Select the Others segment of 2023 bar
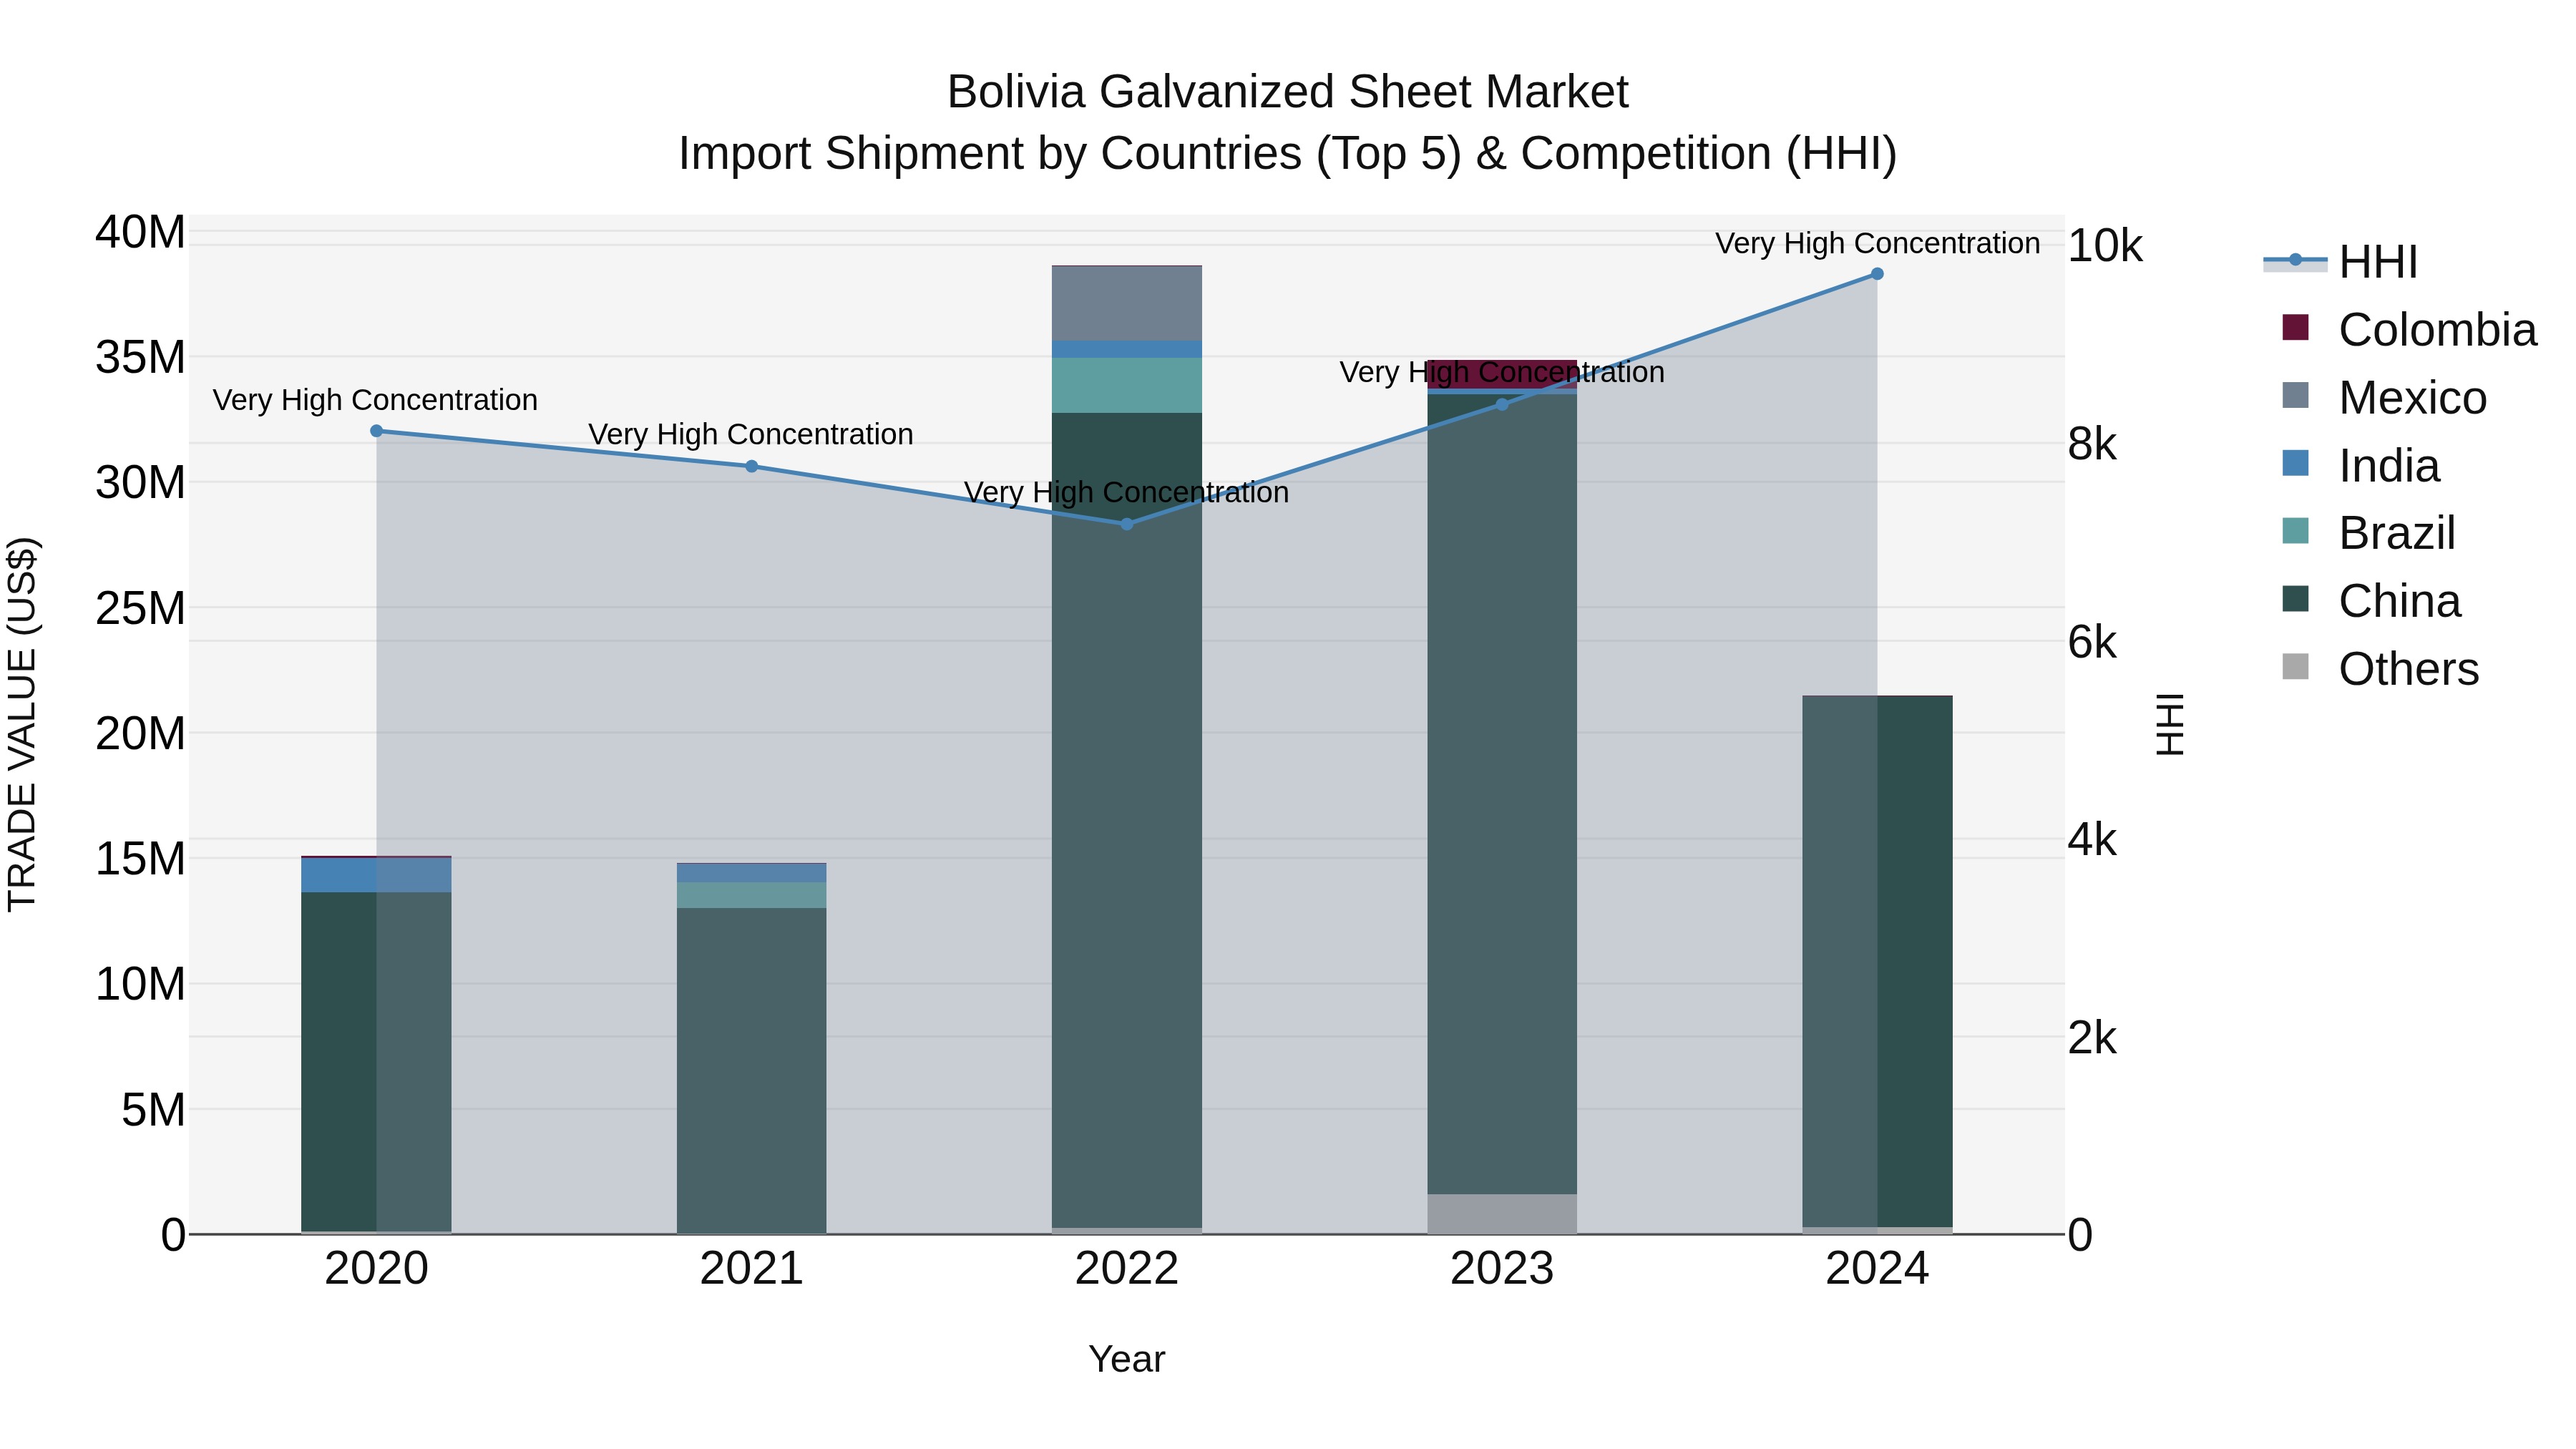 click(1501, 1213)
